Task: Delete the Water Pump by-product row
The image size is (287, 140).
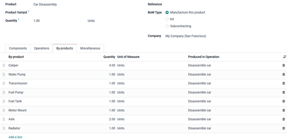Action: tap(284, 74)
